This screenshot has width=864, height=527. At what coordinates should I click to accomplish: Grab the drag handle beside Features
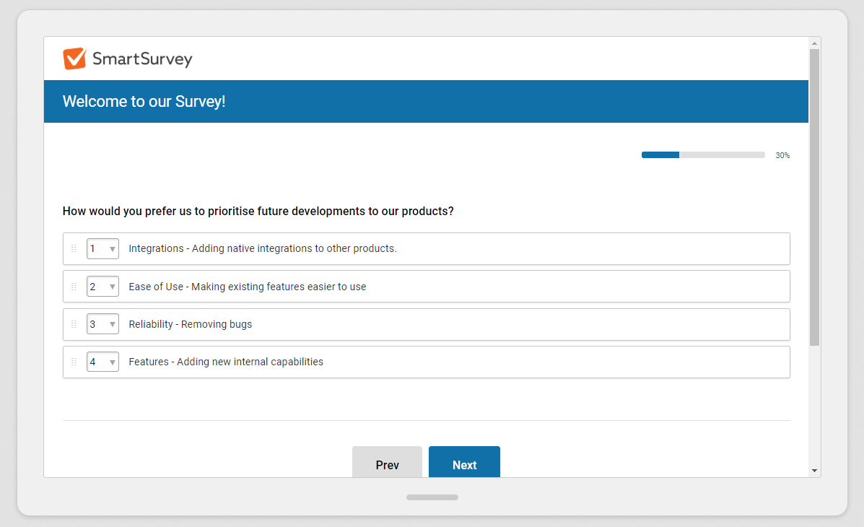tap(74, 361)
